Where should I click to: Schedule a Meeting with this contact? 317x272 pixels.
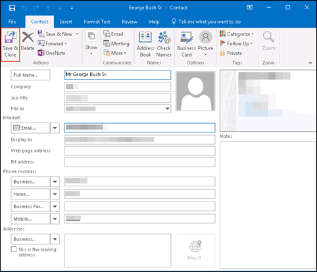(116, 43)
